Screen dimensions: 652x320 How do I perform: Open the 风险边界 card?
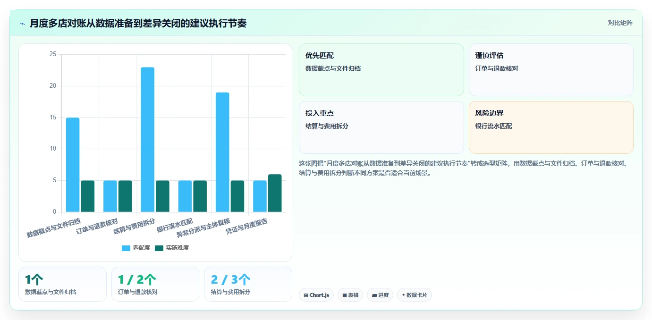pyautogui.click(x=551, y=127)
